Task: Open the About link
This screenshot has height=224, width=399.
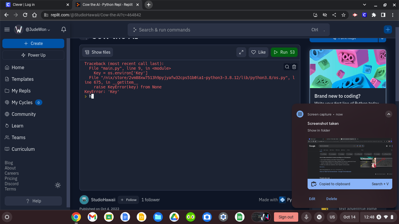Action: (10, 168)
